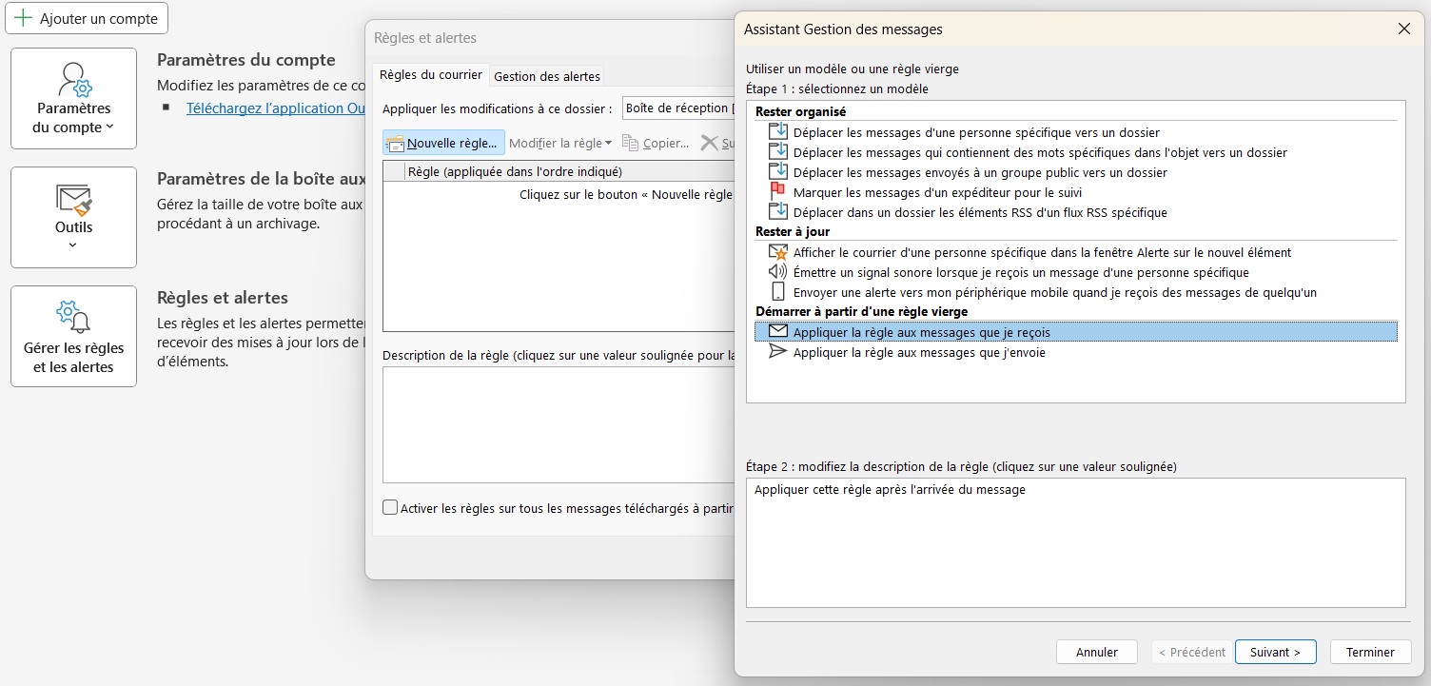Screen dimensions: 1431x686
Task: Click the alert-star icon for "Afficher le courrier d'une personne spécifique"
Action: coord(775,251)
